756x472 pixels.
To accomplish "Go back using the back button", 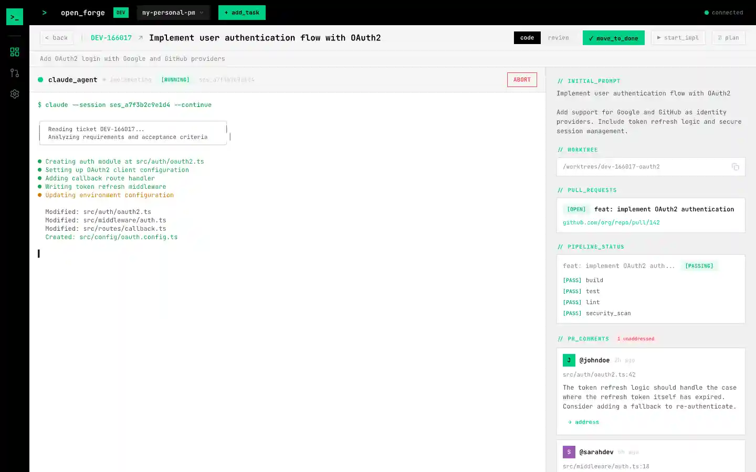I will coord(56,37).
